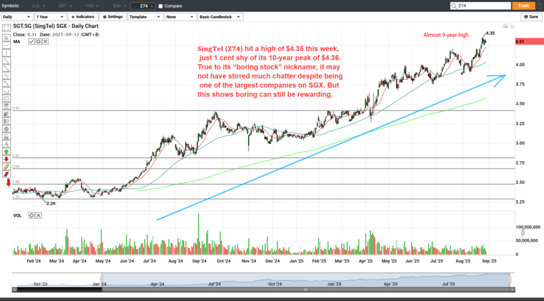Export chart as image icon
Screen dimensions: 544x301
[x=505, y=27]
